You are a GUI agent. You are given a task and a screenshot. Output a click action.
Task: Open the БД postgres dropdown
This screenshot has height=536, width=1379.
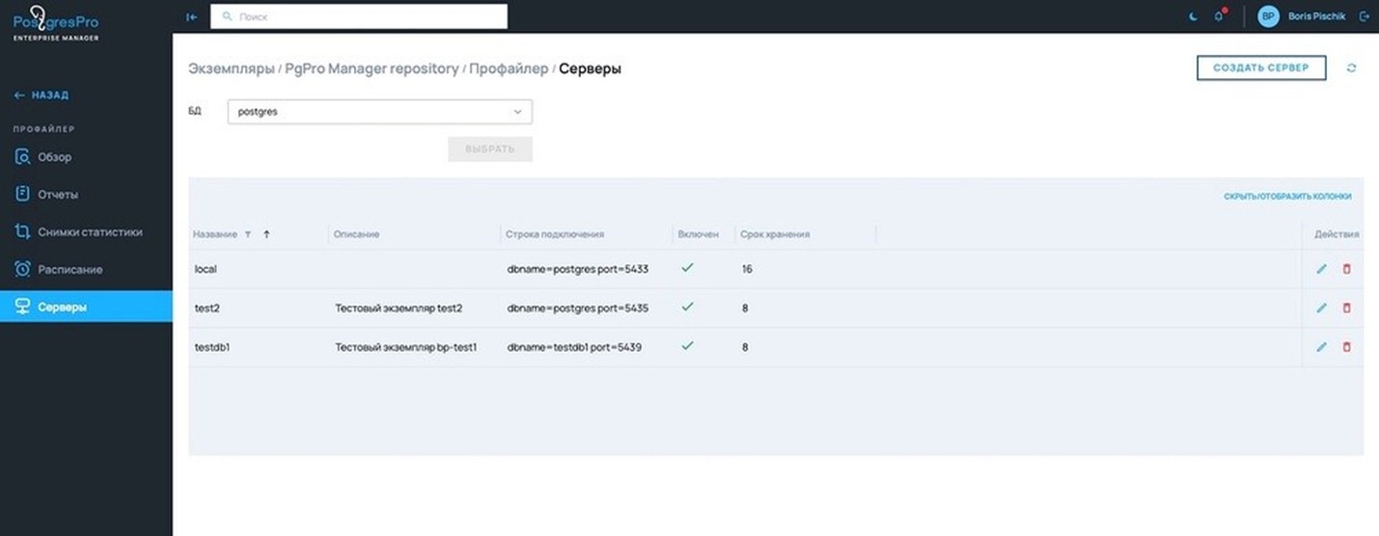click(379, 112)
